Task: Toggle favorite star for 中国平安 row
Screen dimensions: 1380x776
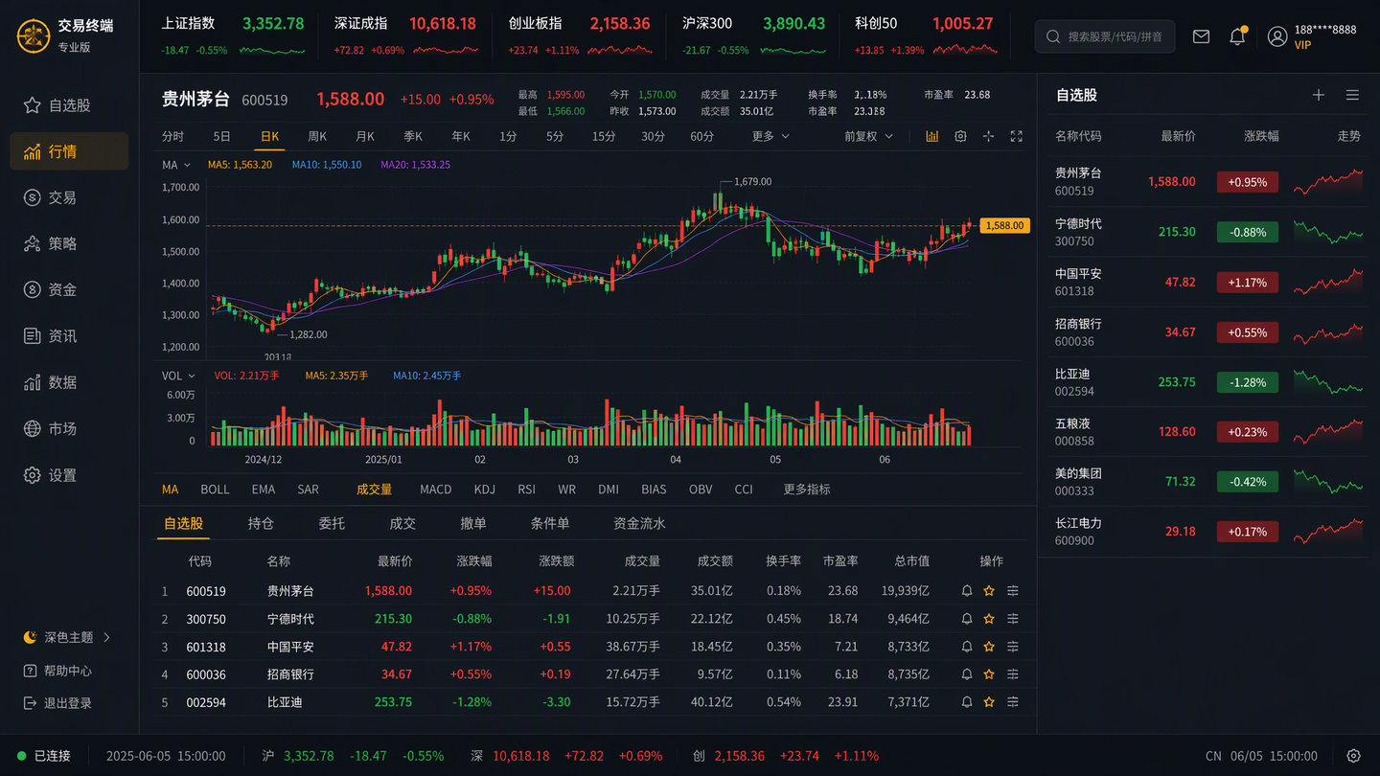Action: tap(989, 647)
